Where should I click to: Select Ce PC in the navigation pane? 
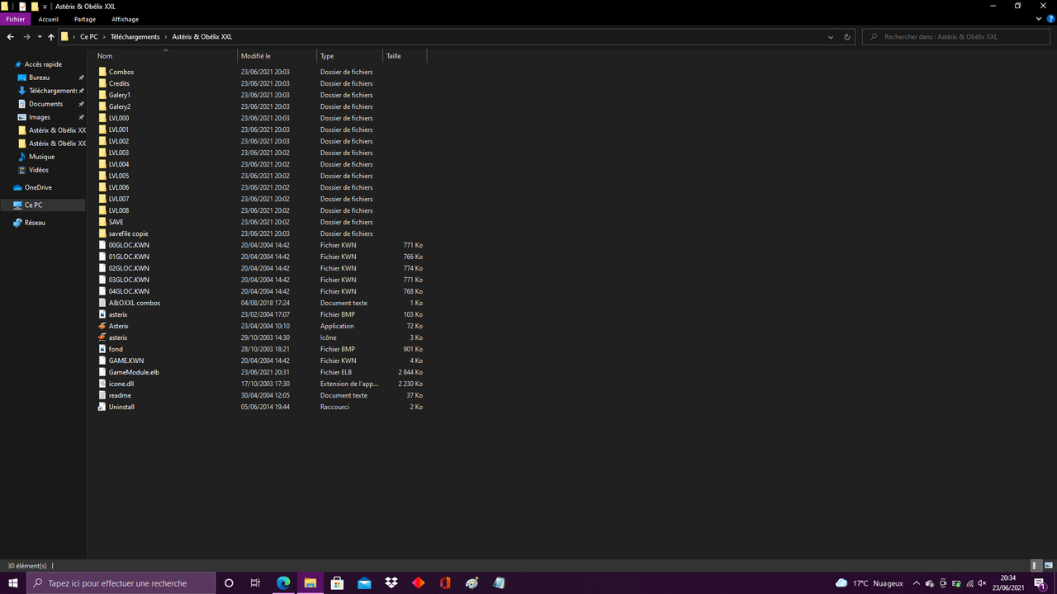click(33, 205)
